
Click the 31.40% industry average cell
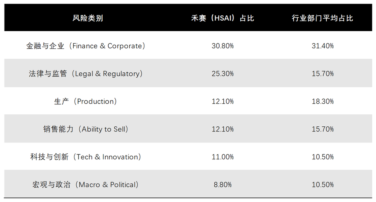point(323,46)
